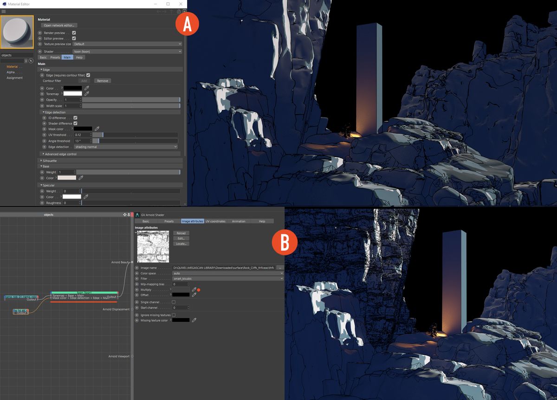Enable the Single channel checkbox
Viewport: 557px width, 400px height.
175,302
